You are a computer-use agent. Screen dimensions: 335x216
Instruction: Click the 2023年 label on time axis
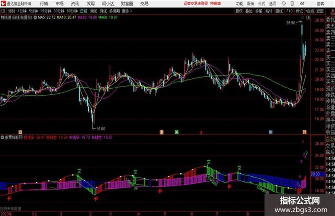tap(6, 214)
